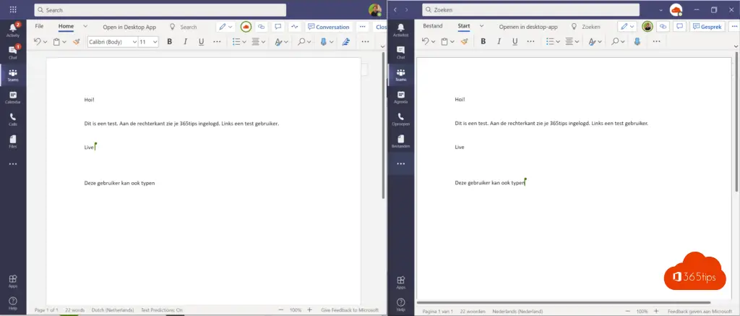Open Chat in the left Teams sidebar
This screenshot has height=316, width=740.
click(13, 52)
